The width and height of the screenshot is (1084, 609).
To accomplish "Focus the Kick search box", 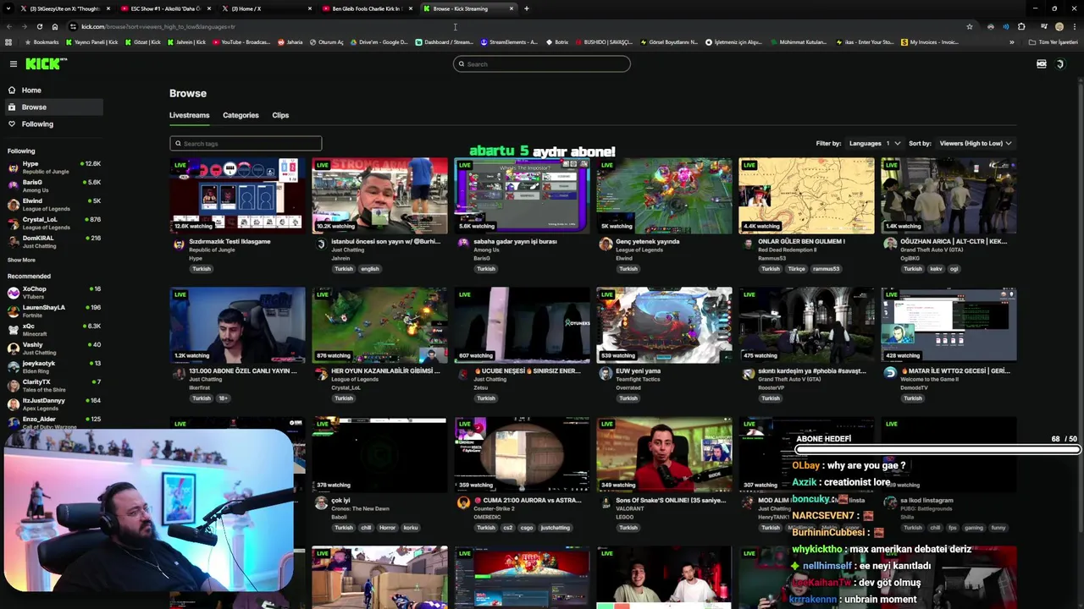I will pos(542,63).
